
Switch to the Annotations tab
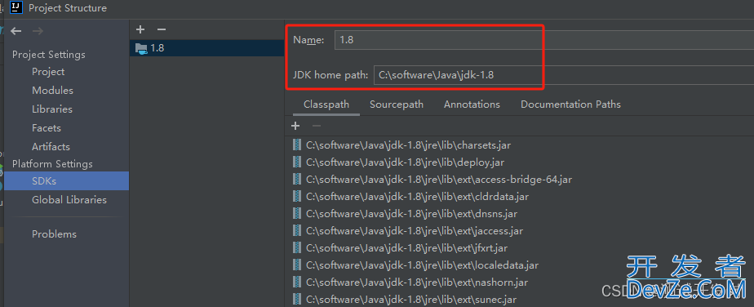472,105
